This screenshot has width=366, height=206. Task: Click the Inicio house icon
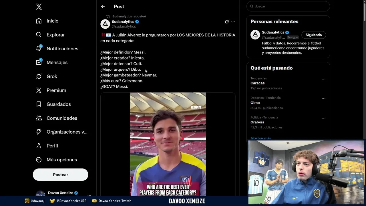pyautogui.click(x=39, y=21)
